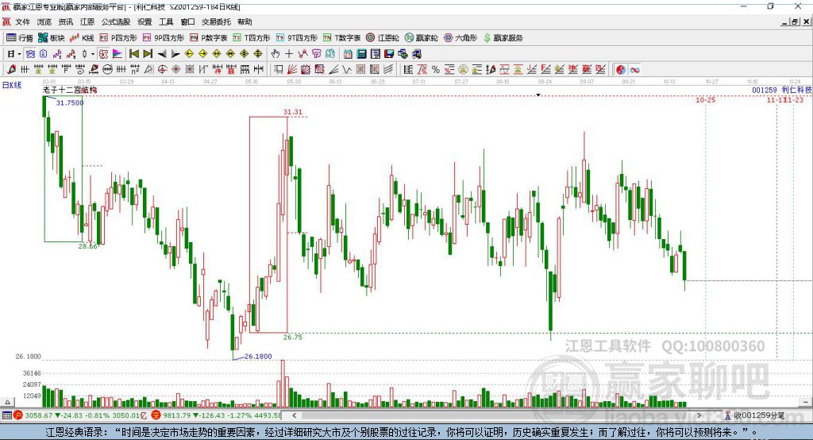The width and height of the screenshot is (813, 440).
Task: Select the zigzag wave line tool
Action: [x=346, y=70]
